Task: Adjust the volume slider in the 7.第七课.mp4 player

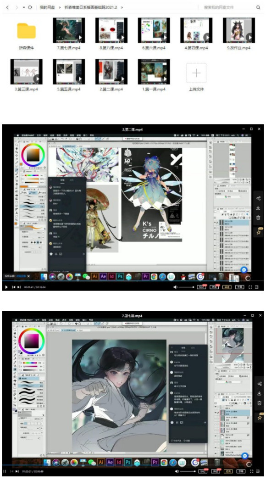Action: (x=188, y=471)
